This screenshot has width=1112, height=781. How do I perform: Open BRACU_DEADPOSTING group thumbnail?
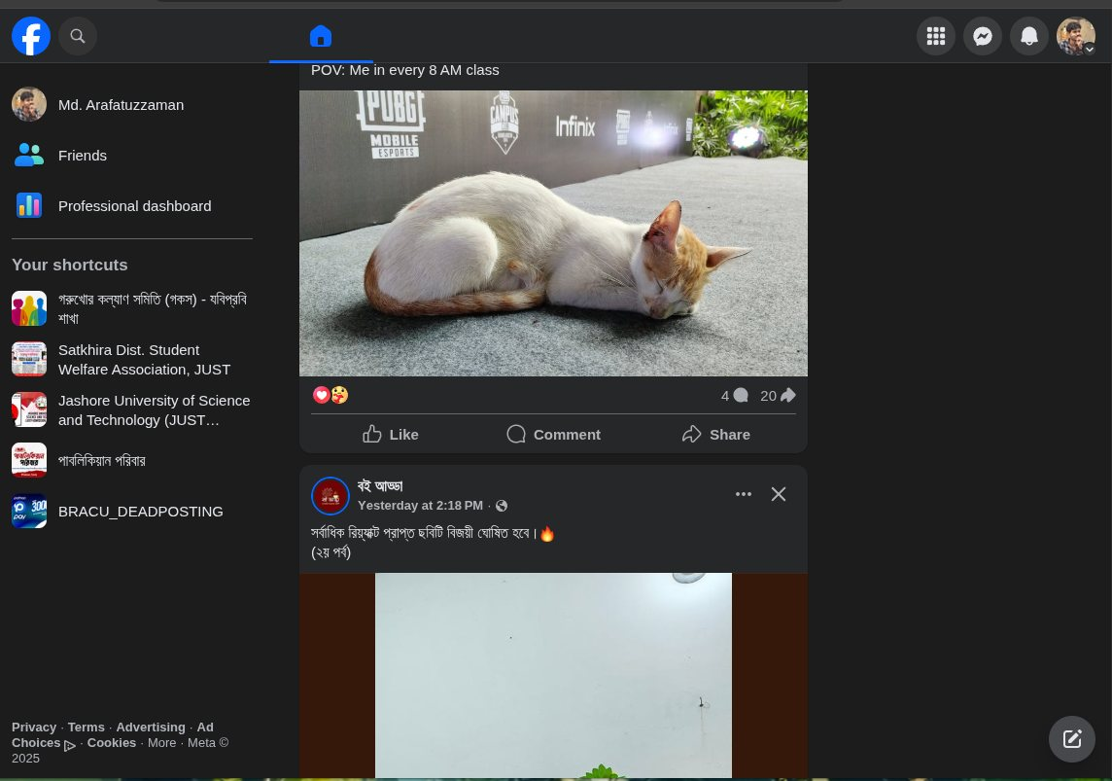[x=29, y=511]
